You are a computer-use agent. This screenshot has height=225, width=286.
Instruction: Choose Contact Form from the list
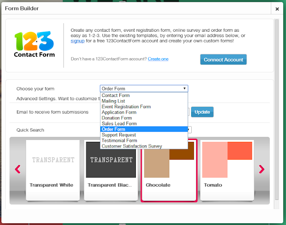coord(144,95)
